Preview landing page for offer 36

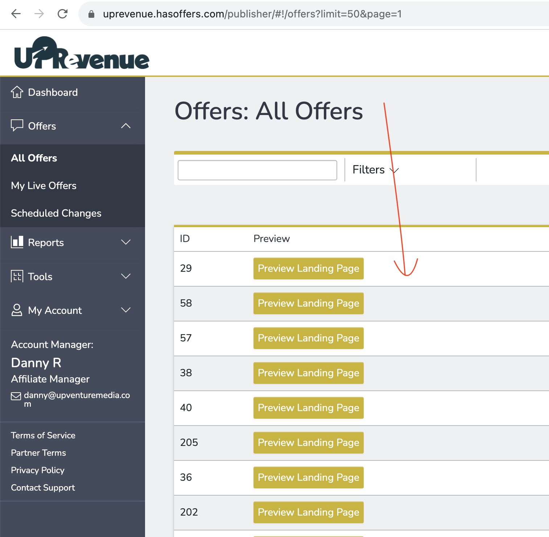[309, 477]
